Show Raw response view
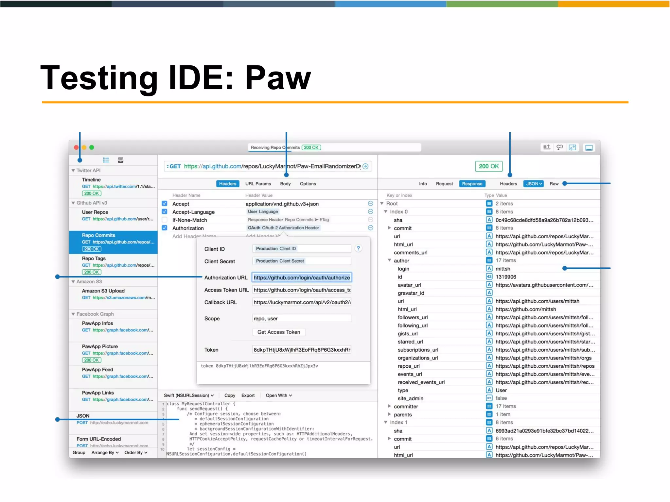 coord(554,184)
